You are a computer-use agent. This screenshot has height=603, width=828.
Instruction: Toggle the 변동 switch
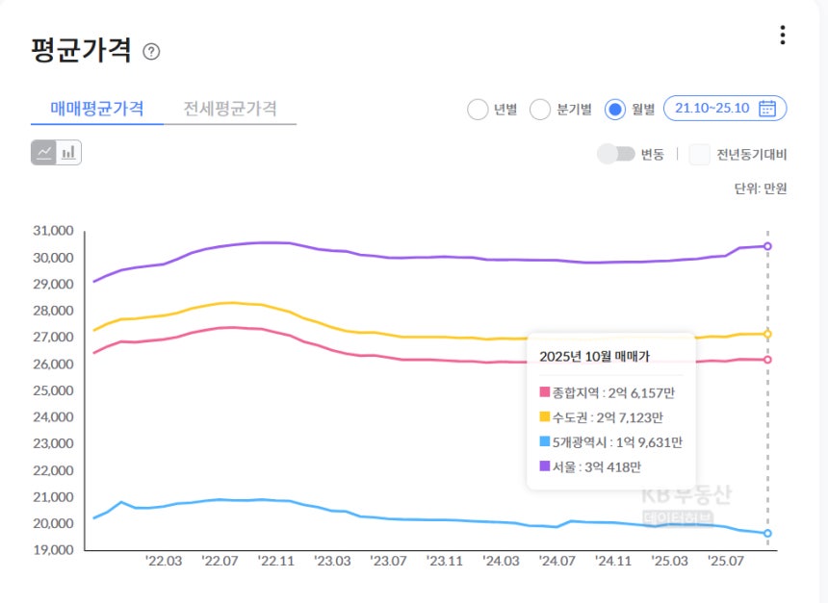616,154
